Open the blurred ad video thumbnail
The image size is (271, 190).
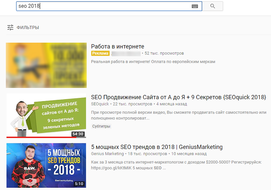pos(46,65)
